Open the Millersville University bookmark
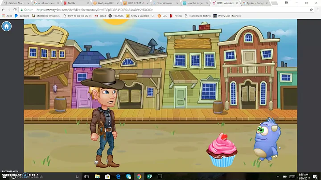The height and width of the screenshot is (180, 321). 45,16
